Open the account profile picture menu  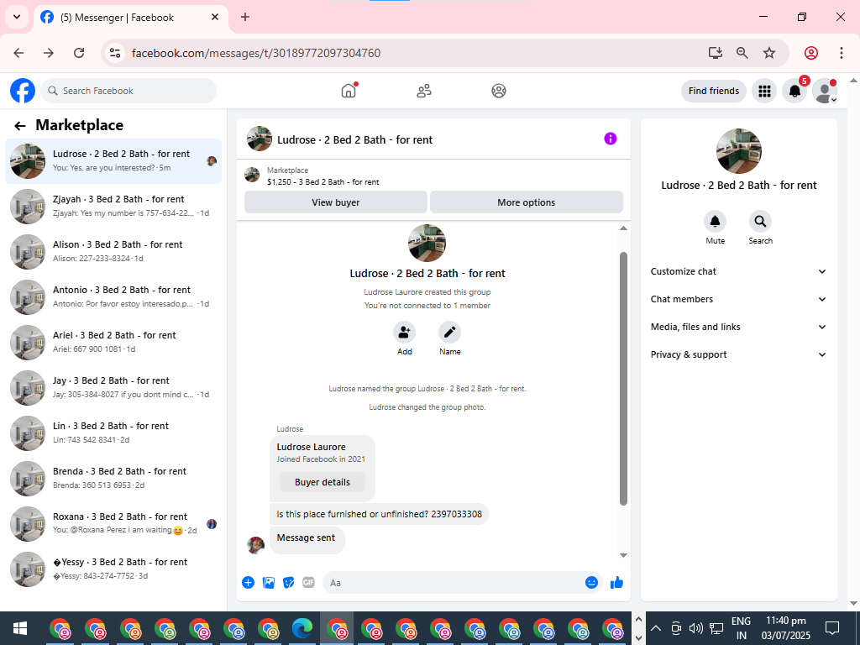(825, 91)
